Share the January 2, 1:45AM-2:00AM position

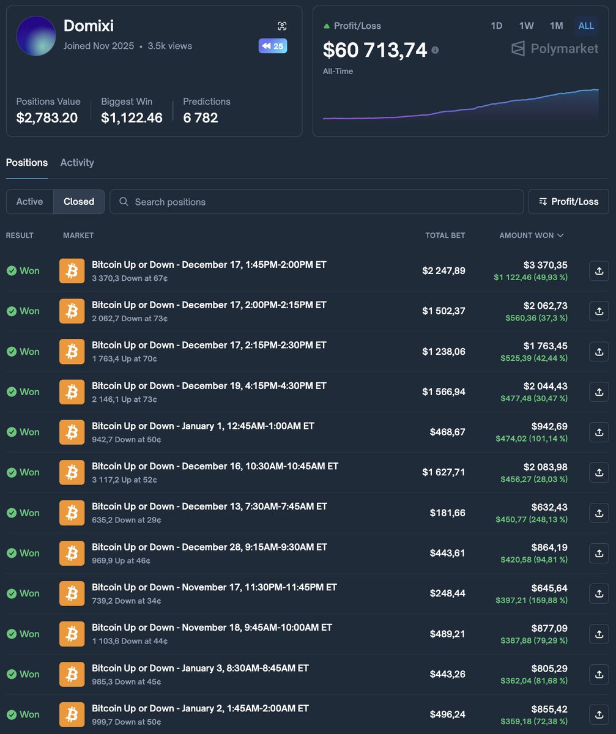(599, 715)
